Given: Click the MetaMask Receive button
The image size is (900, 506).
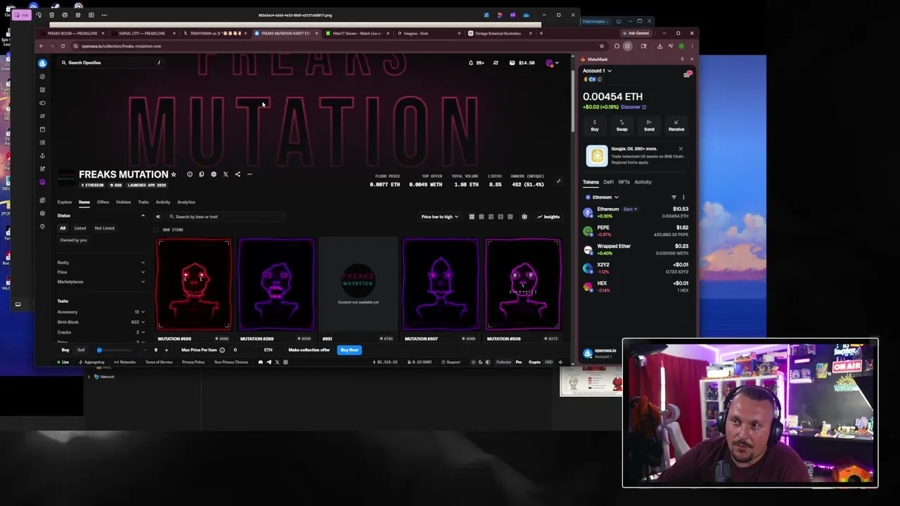Looking at the screenshot, I should coord(676,125).
